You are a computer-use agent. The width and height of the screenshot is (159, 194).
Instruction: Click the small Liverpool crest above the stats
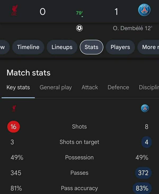14,108
